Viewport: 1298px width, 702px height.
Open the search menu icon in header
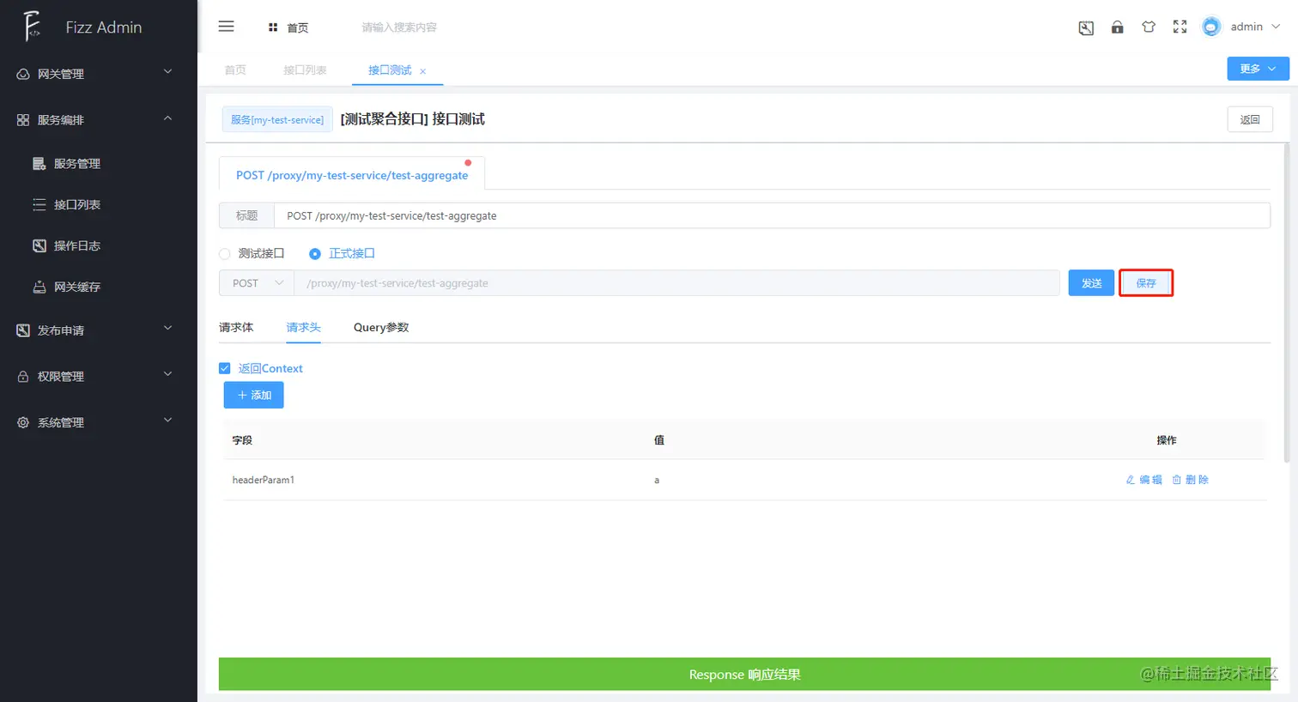click(x=1086, y=27)
